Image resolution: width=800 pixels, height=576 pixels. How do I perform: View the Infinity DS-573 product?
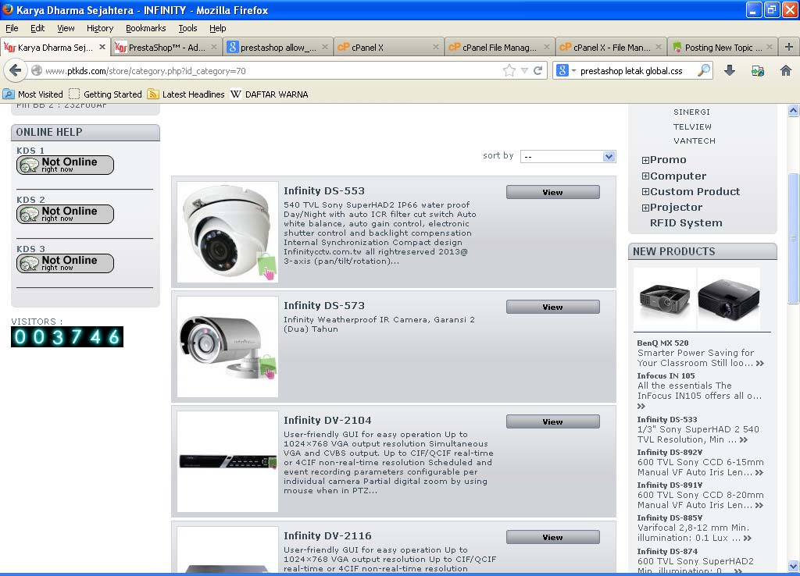[x=552, y=307]
